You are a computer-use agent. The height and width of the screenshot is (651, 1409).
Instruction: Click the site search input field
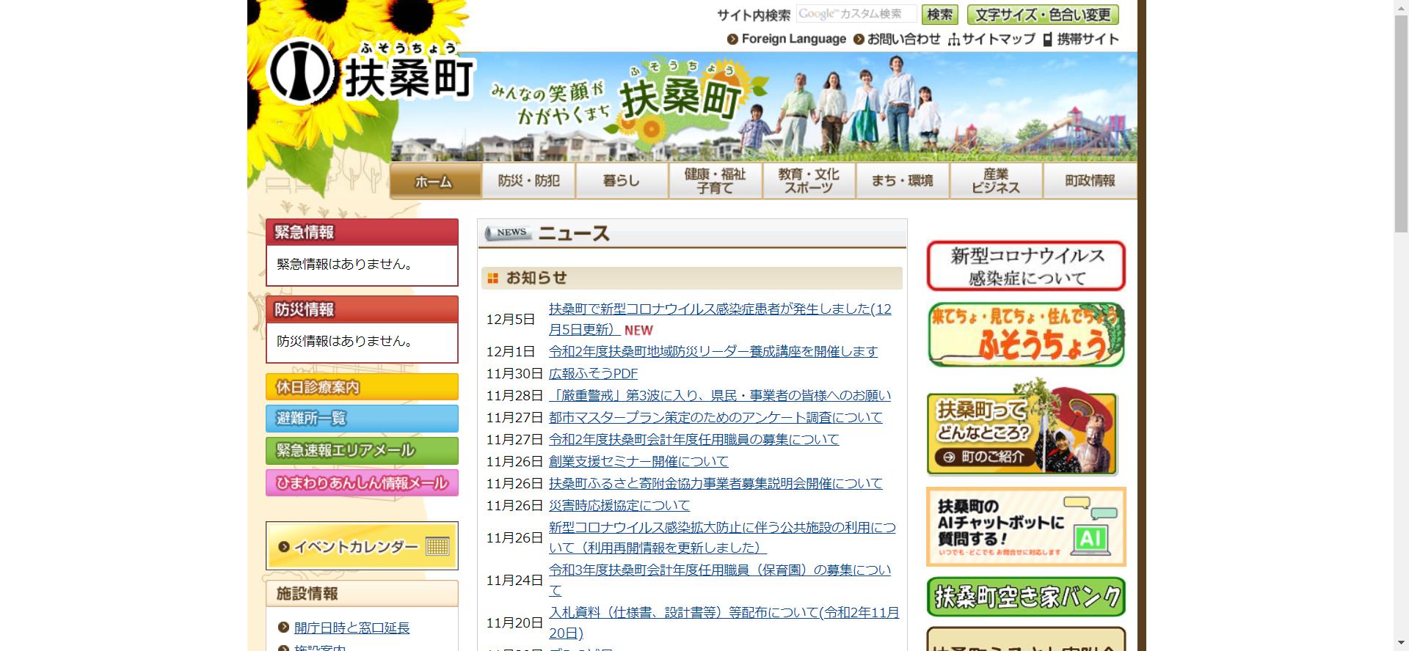pos(856,14)
